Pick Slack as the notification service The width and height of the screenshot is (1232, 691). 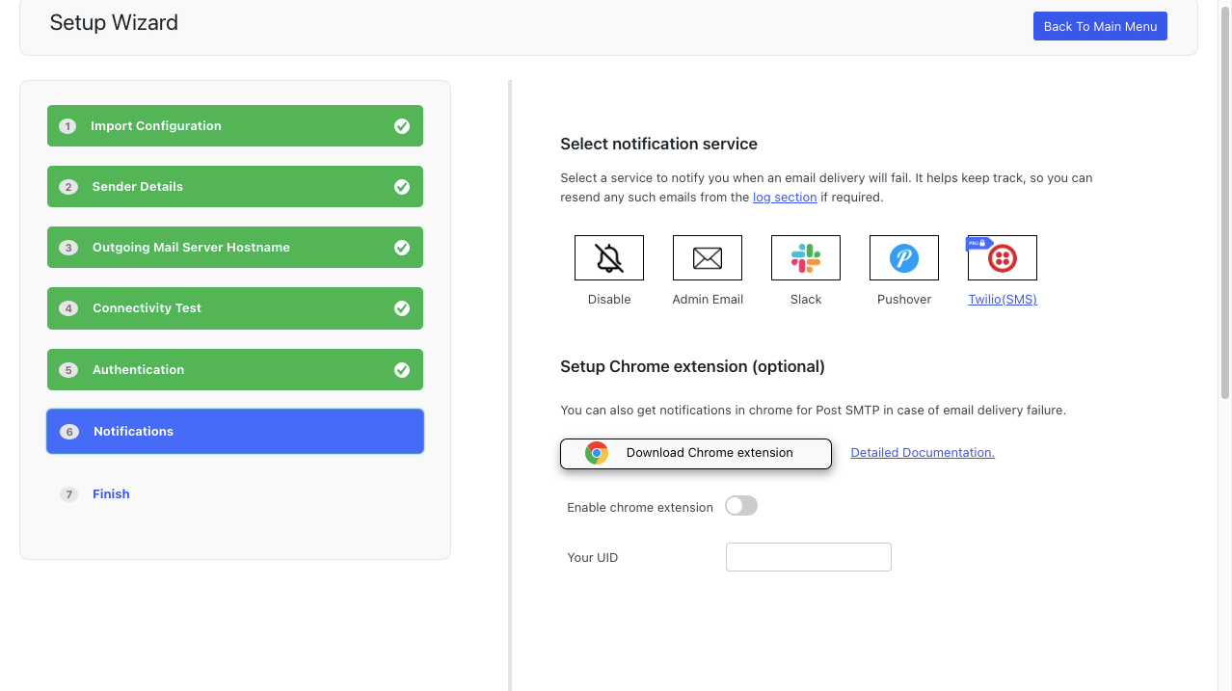pos(805,257)
